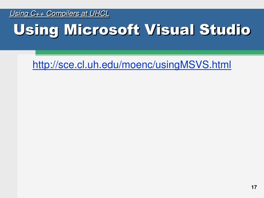Click the slide number 17
264x198 pixels.
254,187
